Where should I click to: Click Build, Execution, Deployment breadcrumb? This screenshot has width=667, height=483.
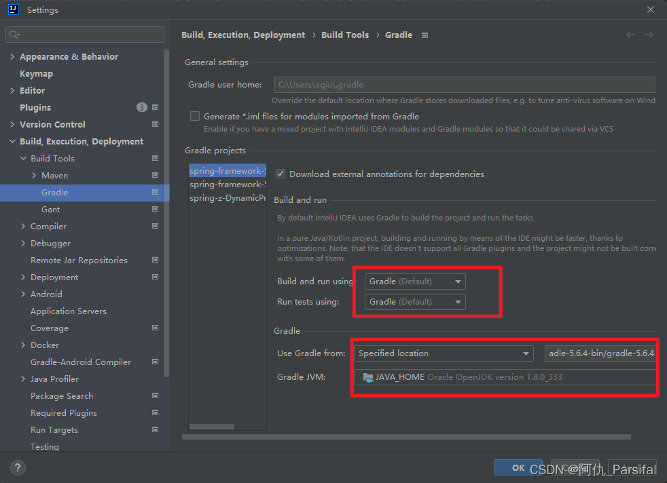(243, 35)
